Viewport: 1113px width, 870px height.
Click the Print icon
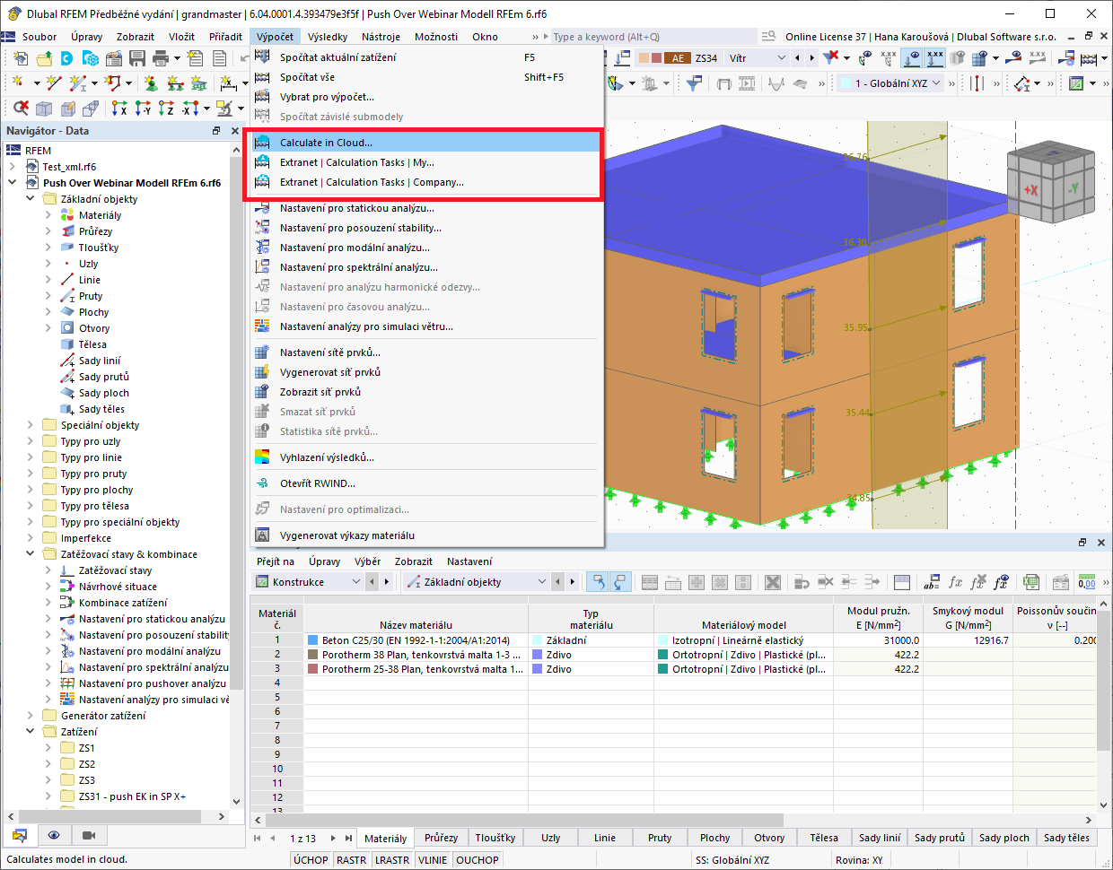tap(161, 58)
